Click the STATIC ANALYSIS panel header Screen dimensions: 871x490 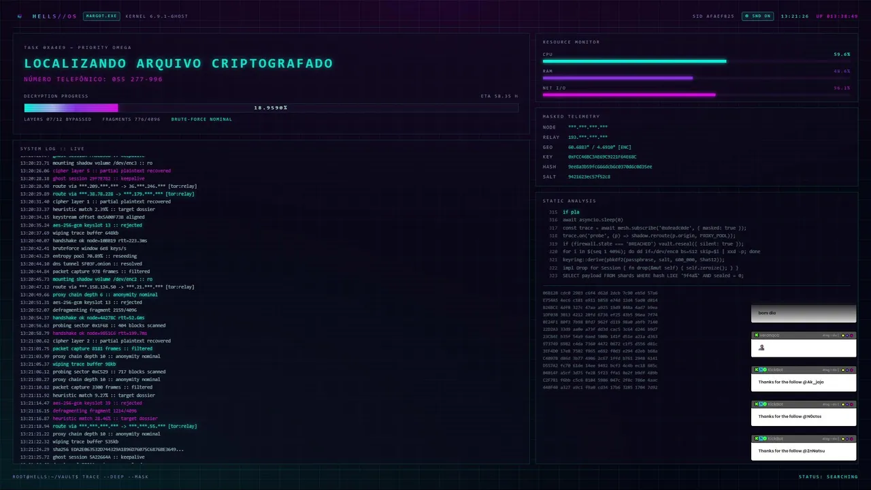569,201
